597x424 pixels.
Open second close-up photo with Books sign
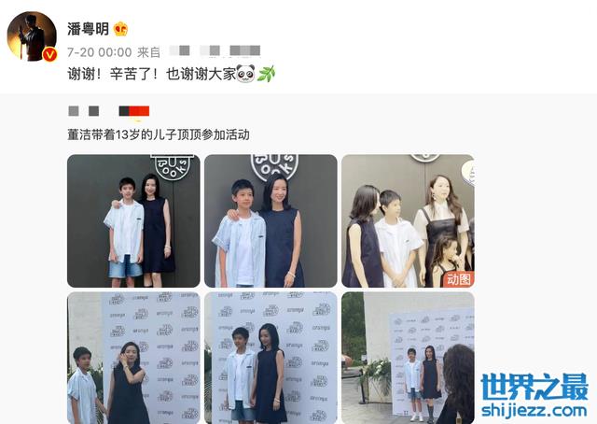(x=271, y=220)
